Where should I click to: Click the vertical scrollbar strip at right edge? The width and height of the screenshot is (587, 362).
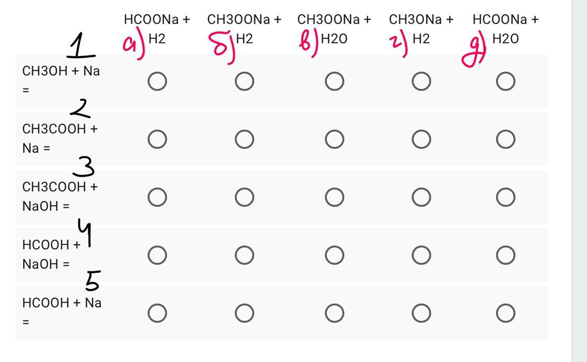(579, 181)
